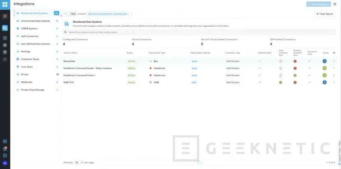Sort by Data System Type column header
The height and width of the screenshot is (169, 341).
click(x=157, y=53)
